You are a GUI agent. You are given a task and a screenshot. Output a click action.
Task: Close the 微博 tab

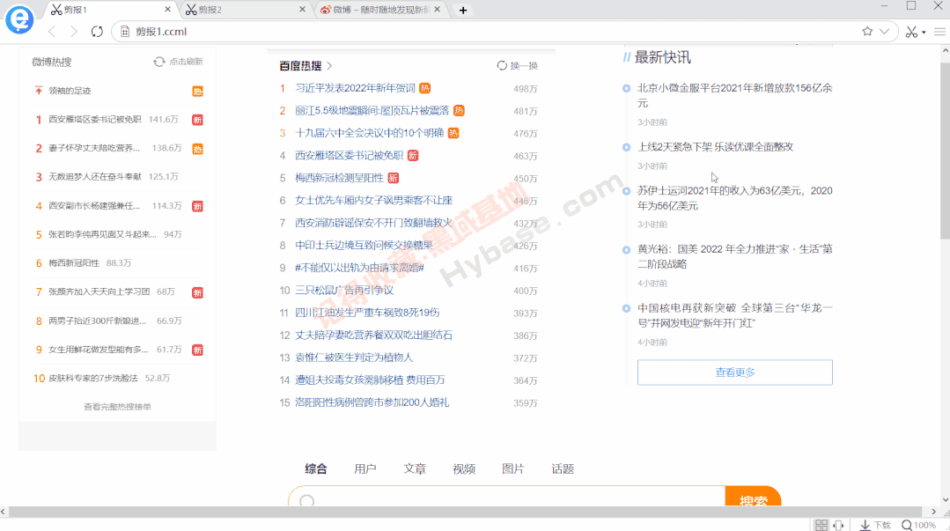(x=437, y=10)
